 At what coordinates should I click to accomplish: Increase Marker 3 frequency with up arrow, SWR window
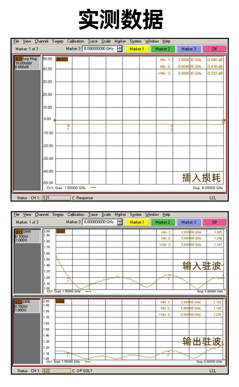120,221
